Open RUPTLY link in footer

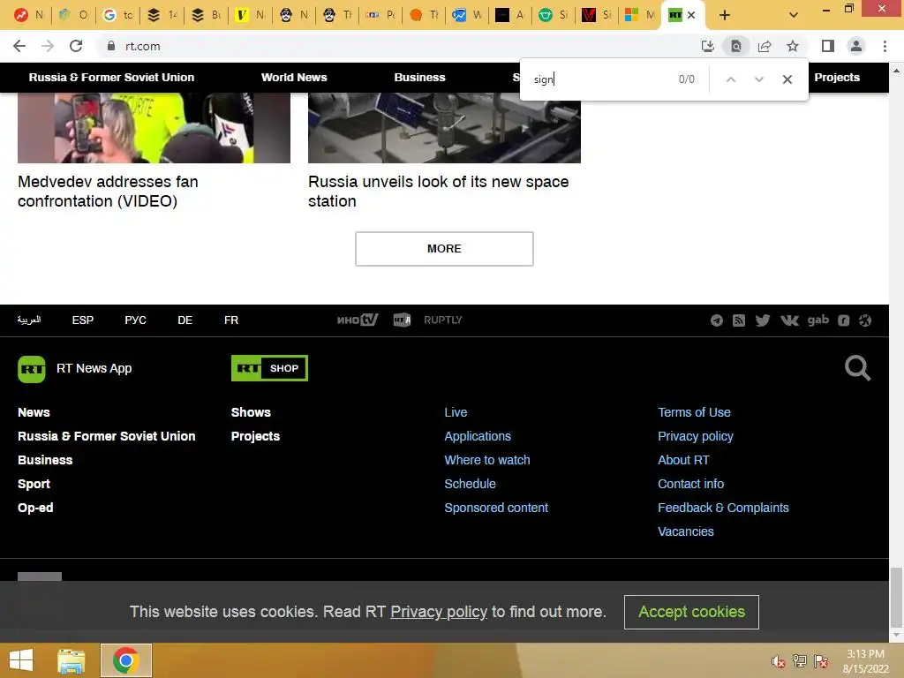click(x=443, y=320)
